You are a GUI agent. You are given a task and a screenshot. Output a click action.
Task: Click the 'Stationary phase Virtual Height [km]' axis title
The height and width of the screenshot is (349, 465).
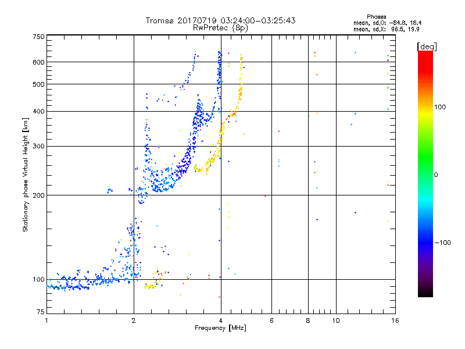pos(26,174)
